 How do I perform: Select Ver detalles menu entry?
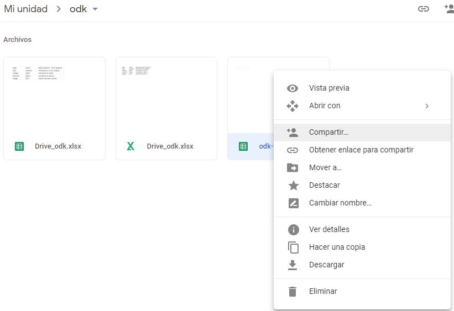[362, 230]
